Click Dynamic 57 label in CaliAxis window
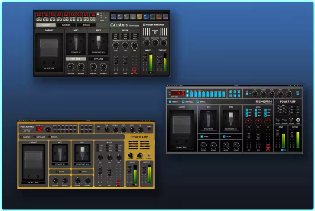 (x=76, y=52)
